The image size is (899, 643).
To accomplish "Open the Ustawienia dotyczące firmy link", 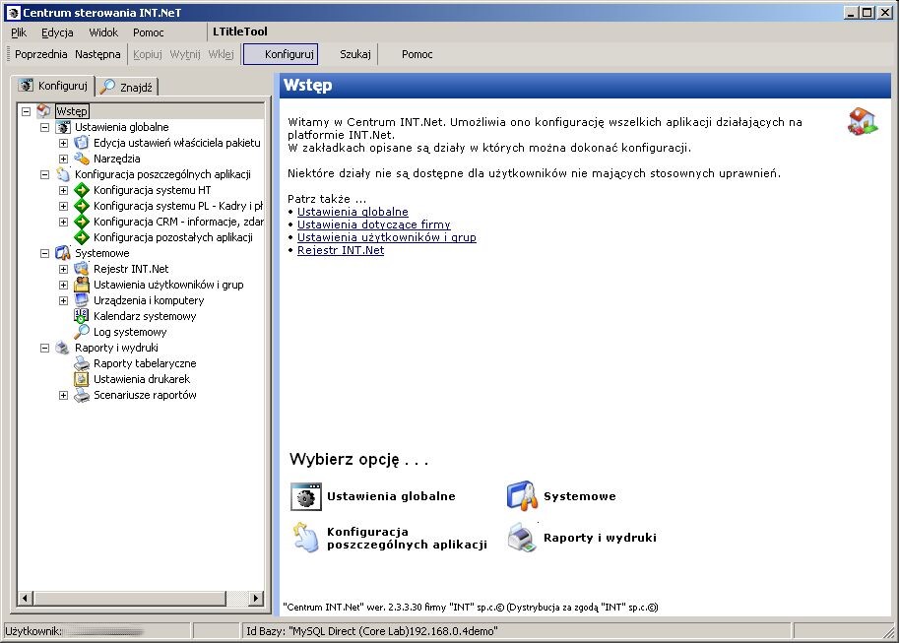I will 374,225.
